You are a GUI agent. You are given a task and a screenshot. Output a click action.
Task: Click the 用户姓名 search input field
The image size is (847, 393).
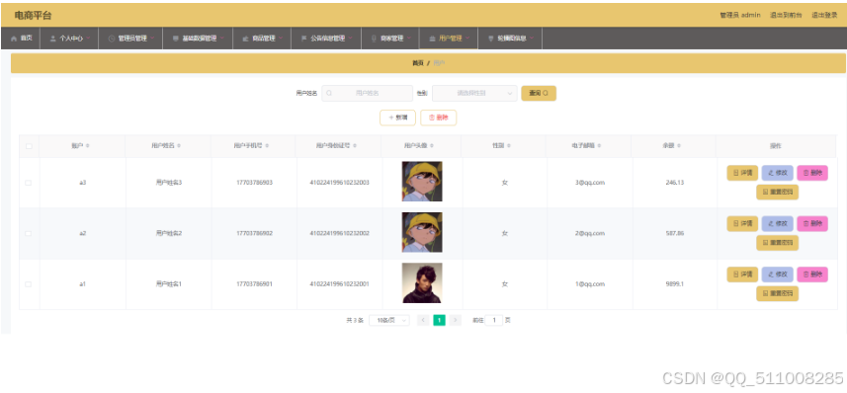pos(368,94)
